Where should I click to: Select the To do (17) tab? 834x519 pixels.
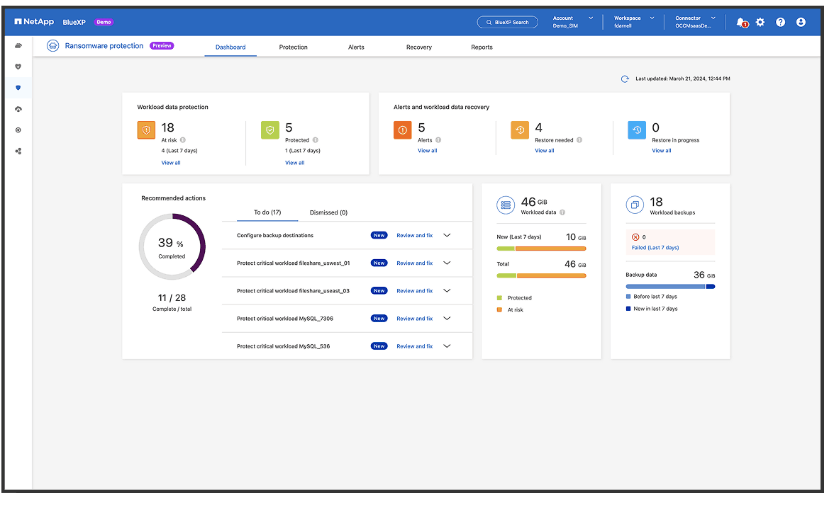click(x=267, y=212)
